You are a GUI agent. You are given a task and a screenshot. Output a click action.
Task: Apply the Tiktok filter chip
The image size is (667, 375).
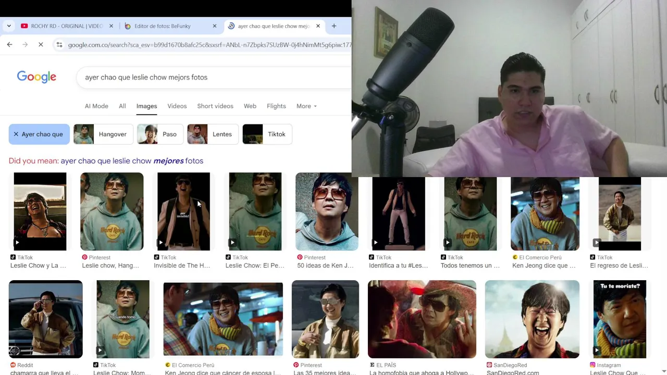(x=267, y=134)
